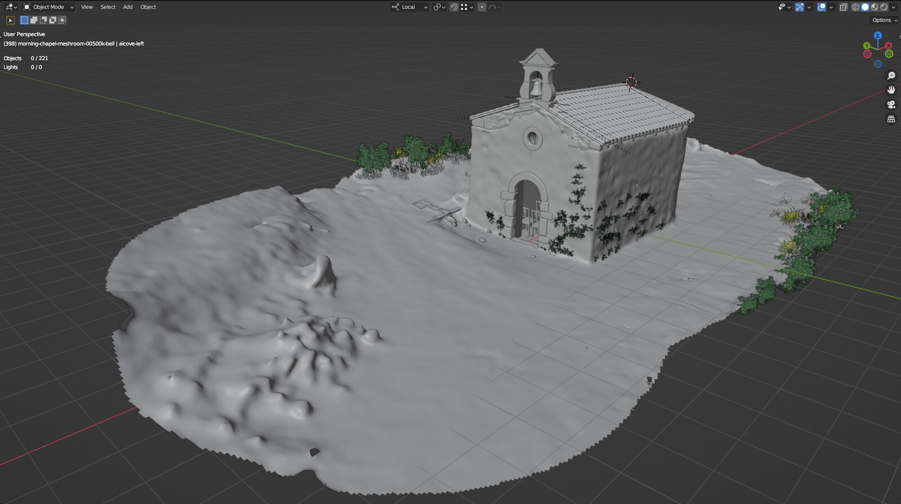The width and height of the screenshot is (901, 504).
Task: Toggle Show Gizmo button
Action: point(800,7)
